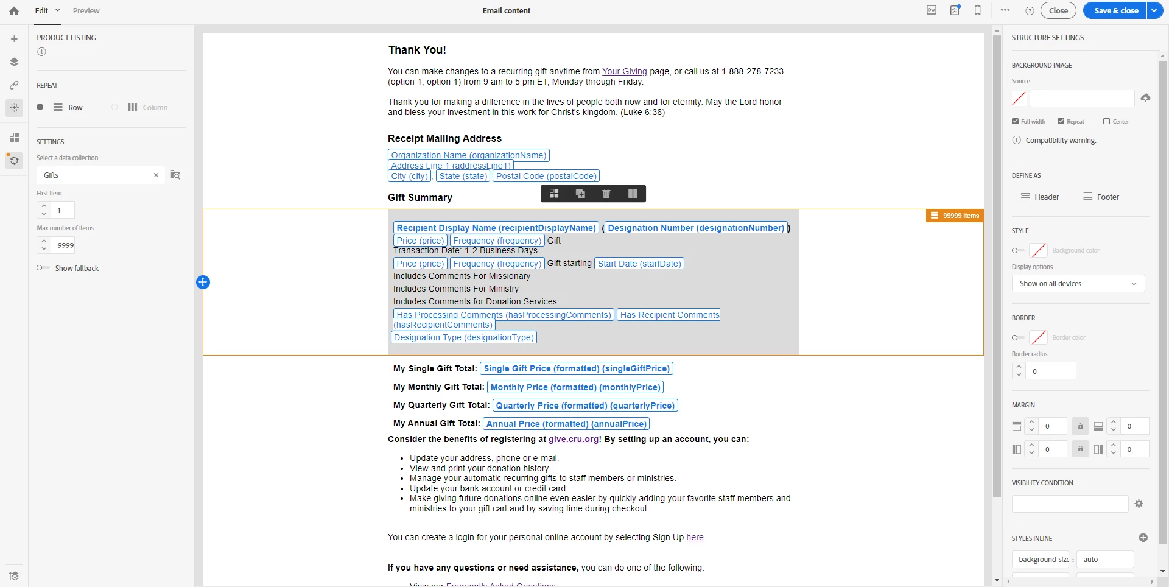Toggle left-right margin lock
Viewport: 1169px width, 587px height.
click(1080, 449)
